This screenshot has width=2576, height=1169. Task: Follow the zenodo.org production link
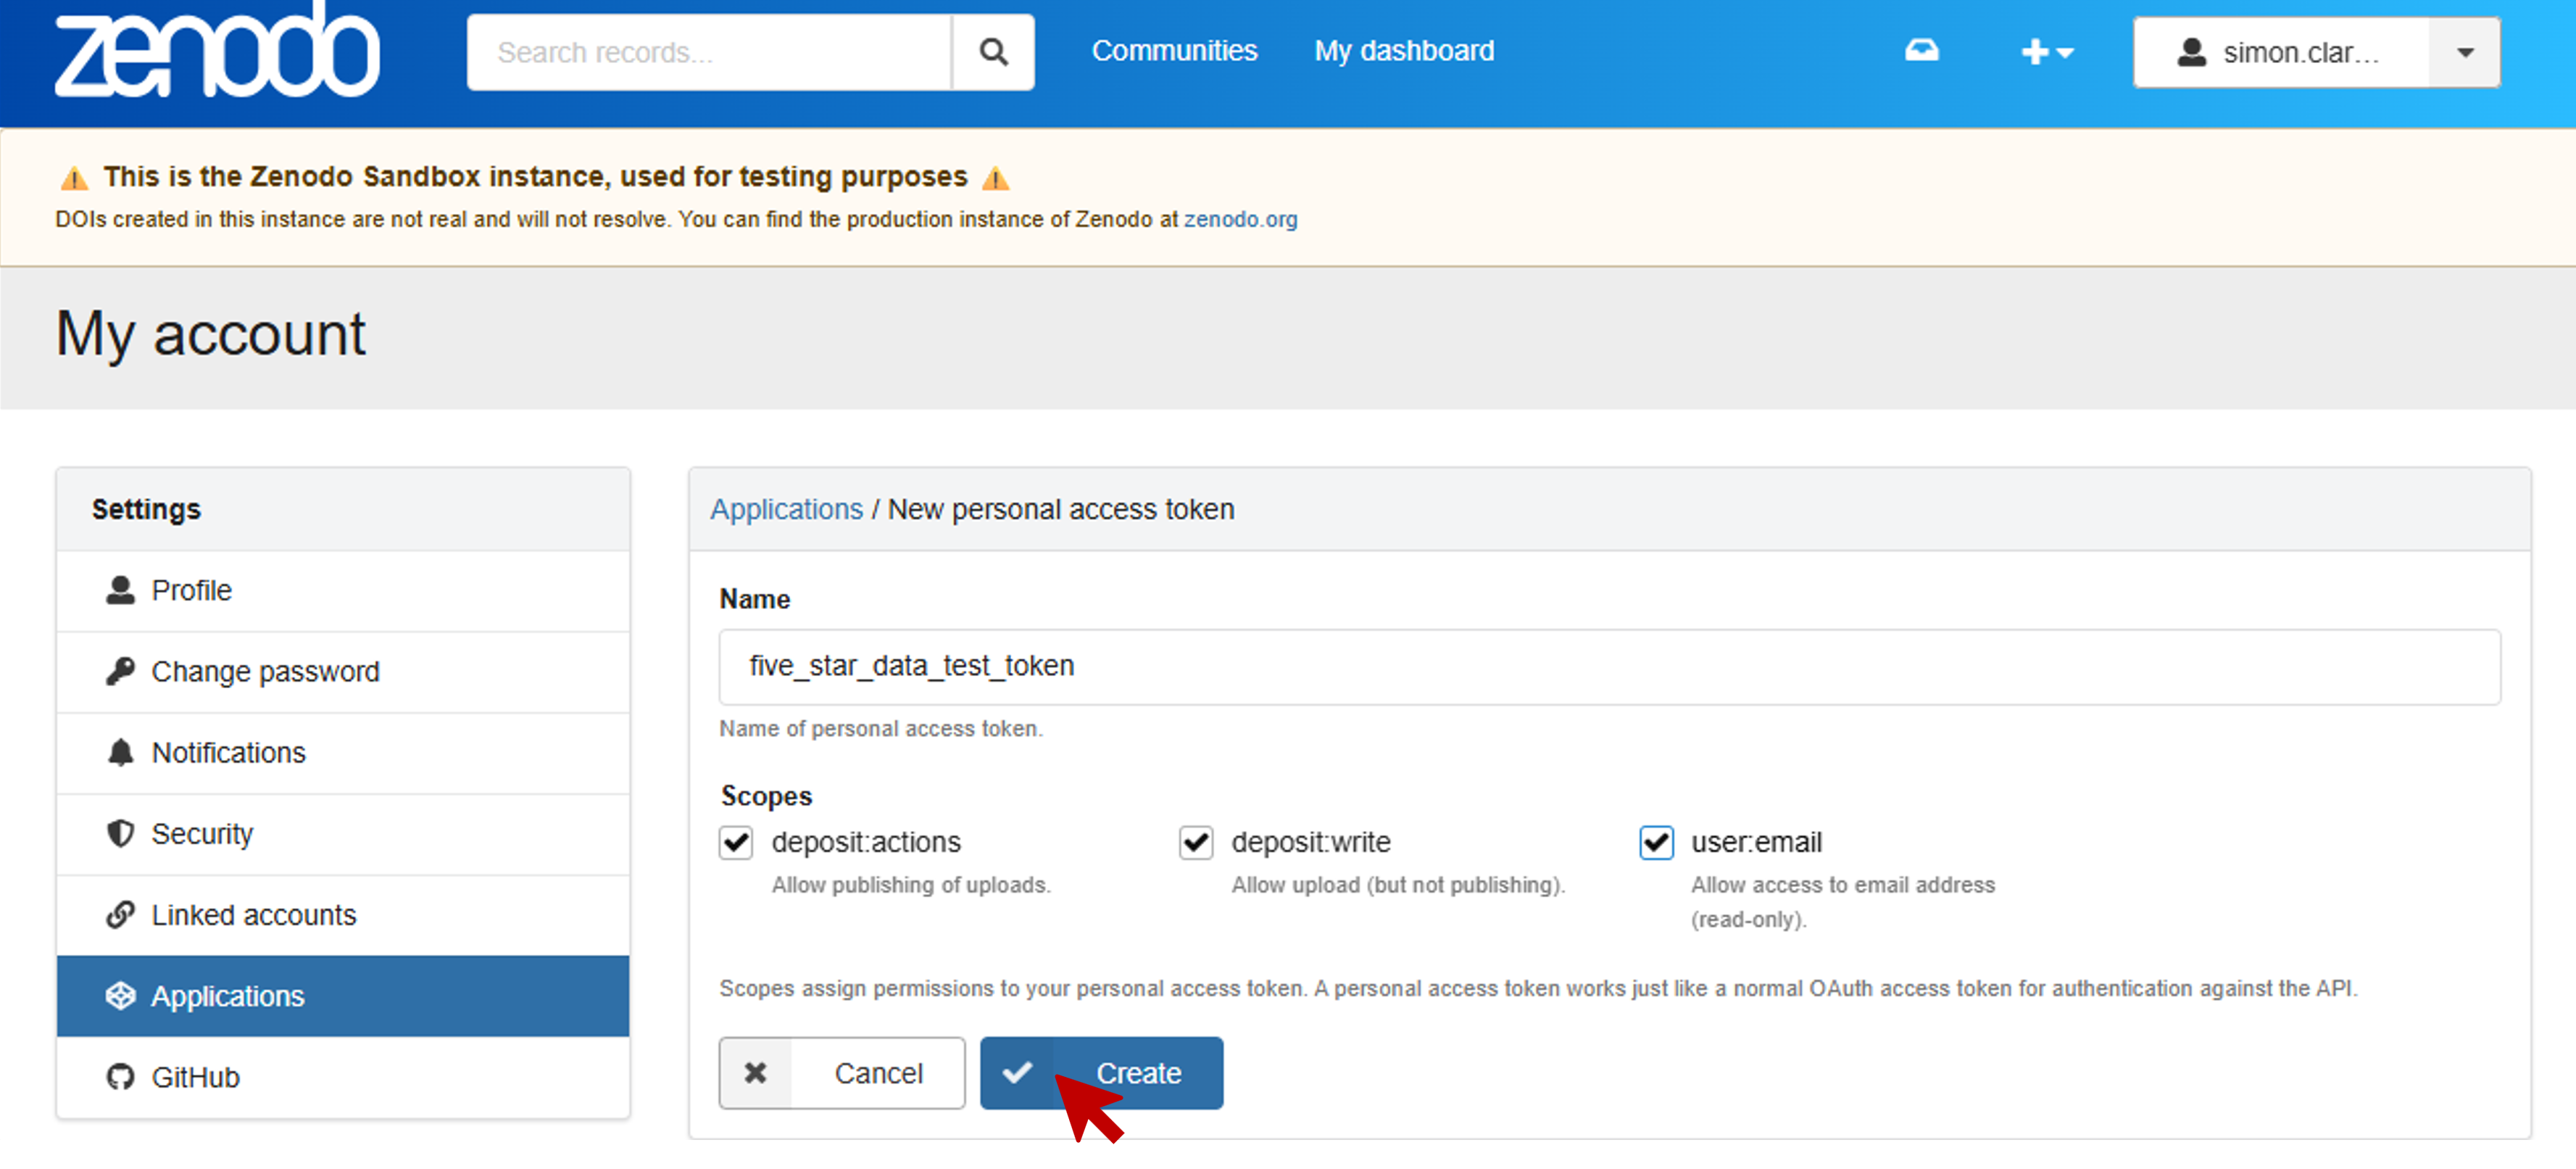(x=1240, y=219)
